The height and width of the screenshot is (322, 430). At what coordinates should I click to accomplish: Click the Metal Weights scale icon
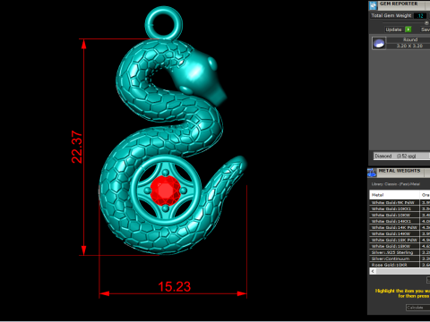pyautogui.click(x=372, y=173)
